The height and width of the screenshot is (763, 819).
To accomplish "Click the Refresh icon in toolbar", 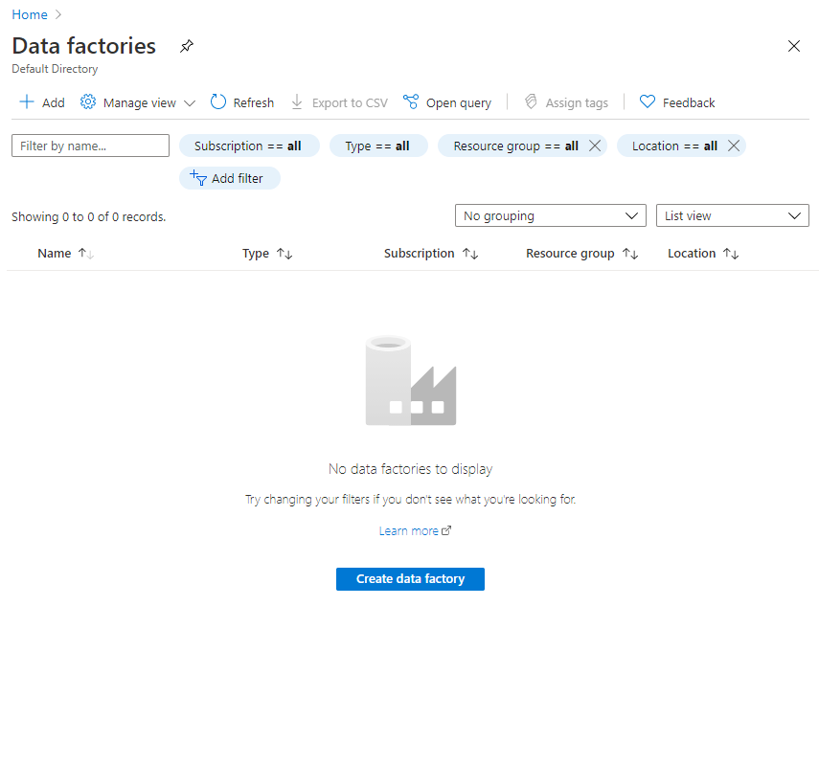I will pos(218,102).
